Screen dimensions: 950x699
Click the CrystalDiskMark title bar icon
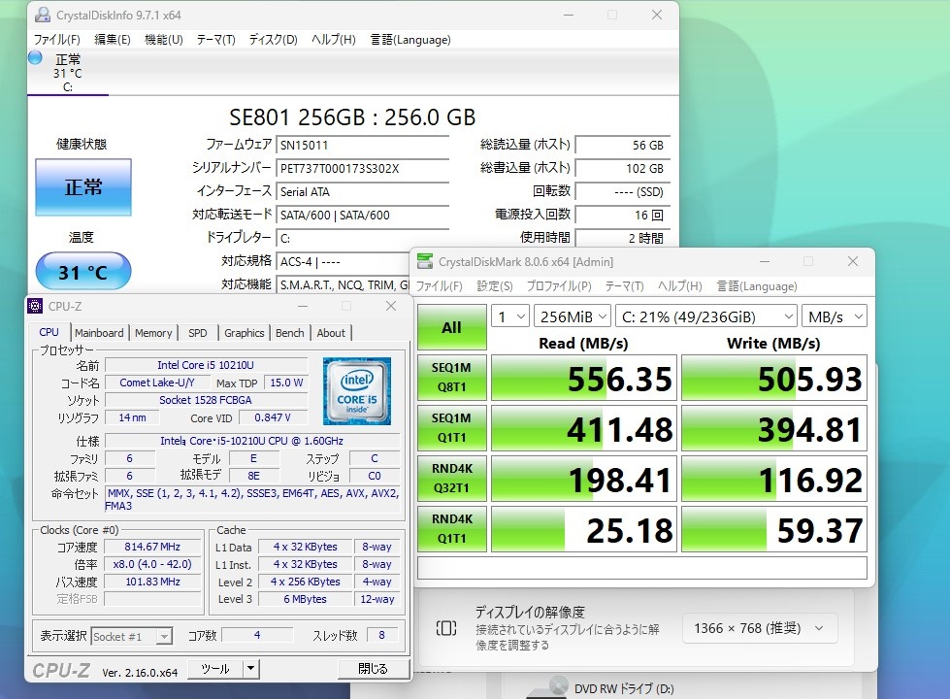425,261
